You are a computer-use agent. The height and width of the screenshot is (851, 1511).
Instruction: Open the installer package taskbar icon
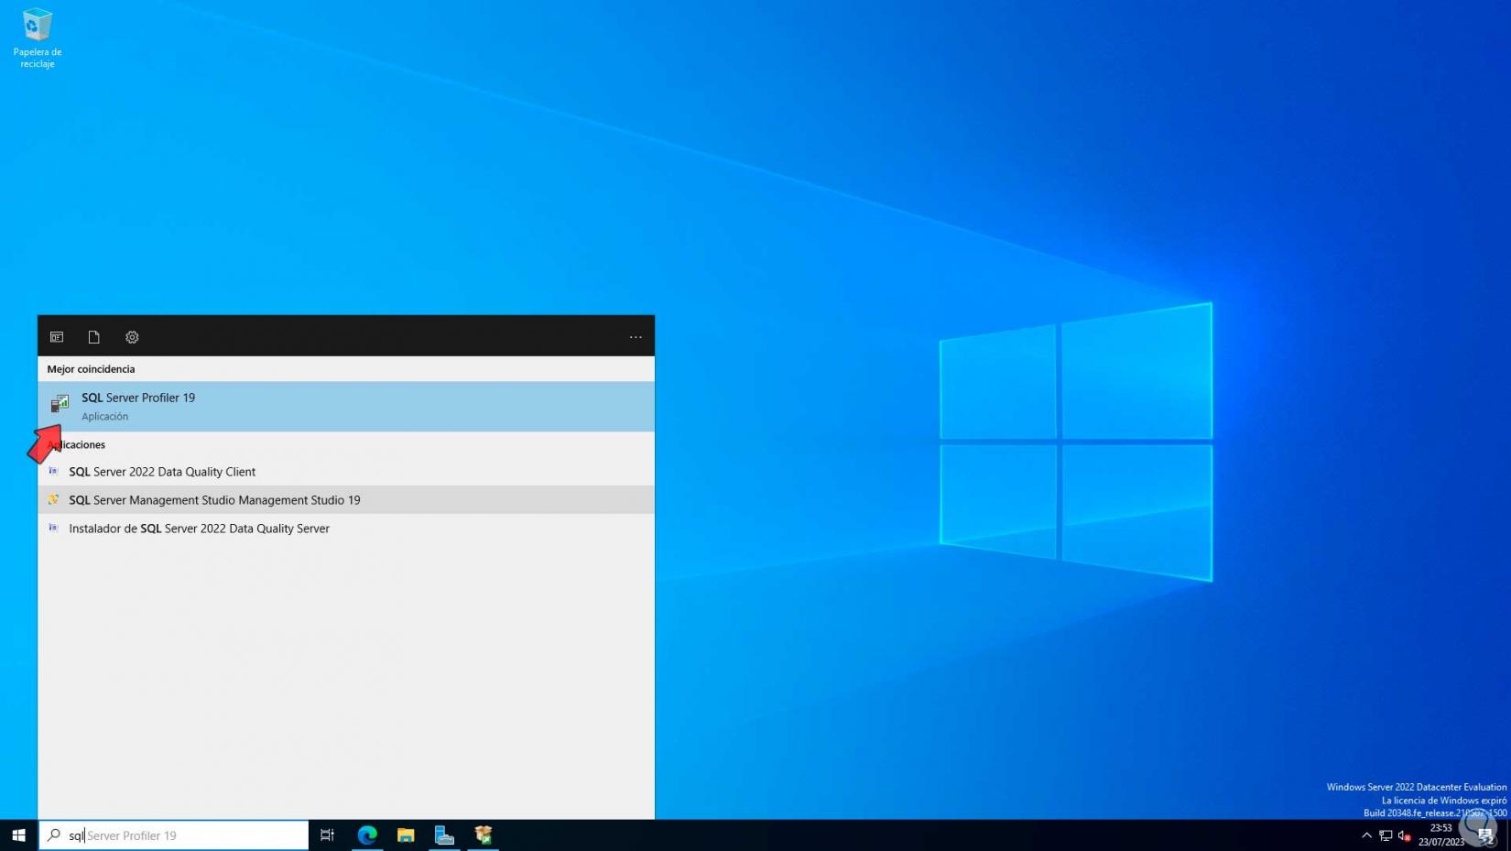[484, 835]
